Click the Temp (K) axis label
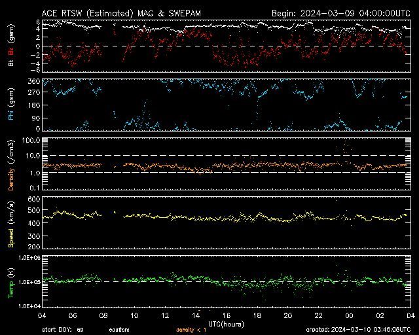419x335 pixels. click(10, 282)
